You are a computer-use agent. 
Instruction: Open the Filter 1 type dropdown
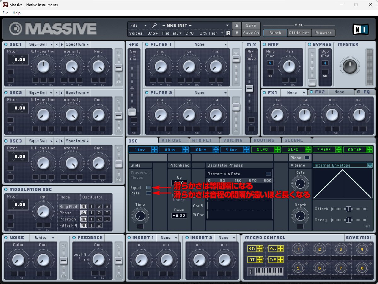tap(201, 44)
